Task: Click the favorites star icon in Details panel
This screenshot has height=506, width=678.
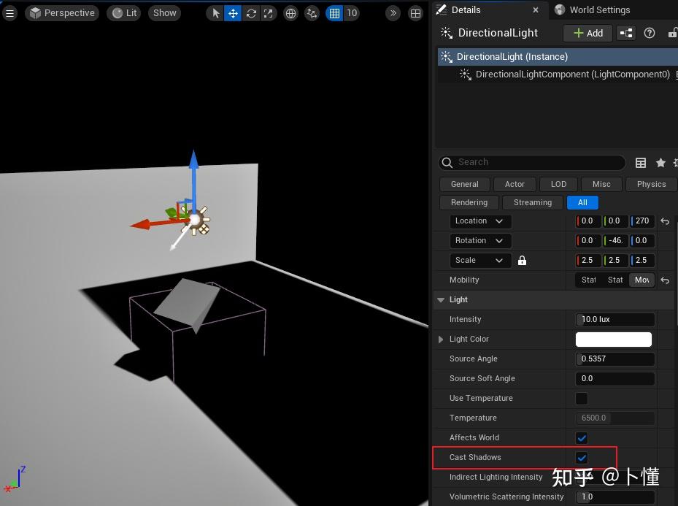Action: (x=660, y=162)
